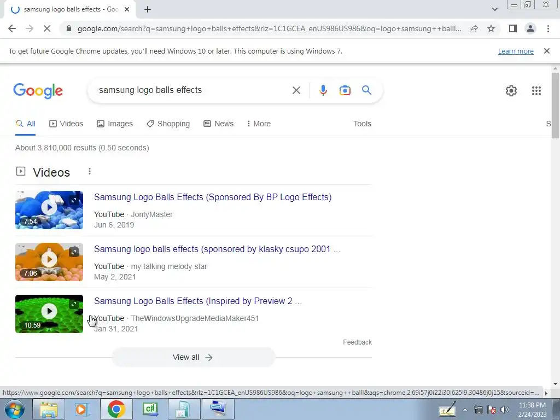Switch to the Videos tab
The height and width of the screenshot is (420, 560).
[66, 124]
